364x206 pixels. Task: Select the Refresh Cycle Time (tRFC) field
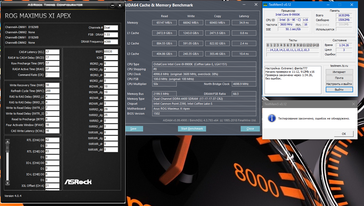[52, 91]
